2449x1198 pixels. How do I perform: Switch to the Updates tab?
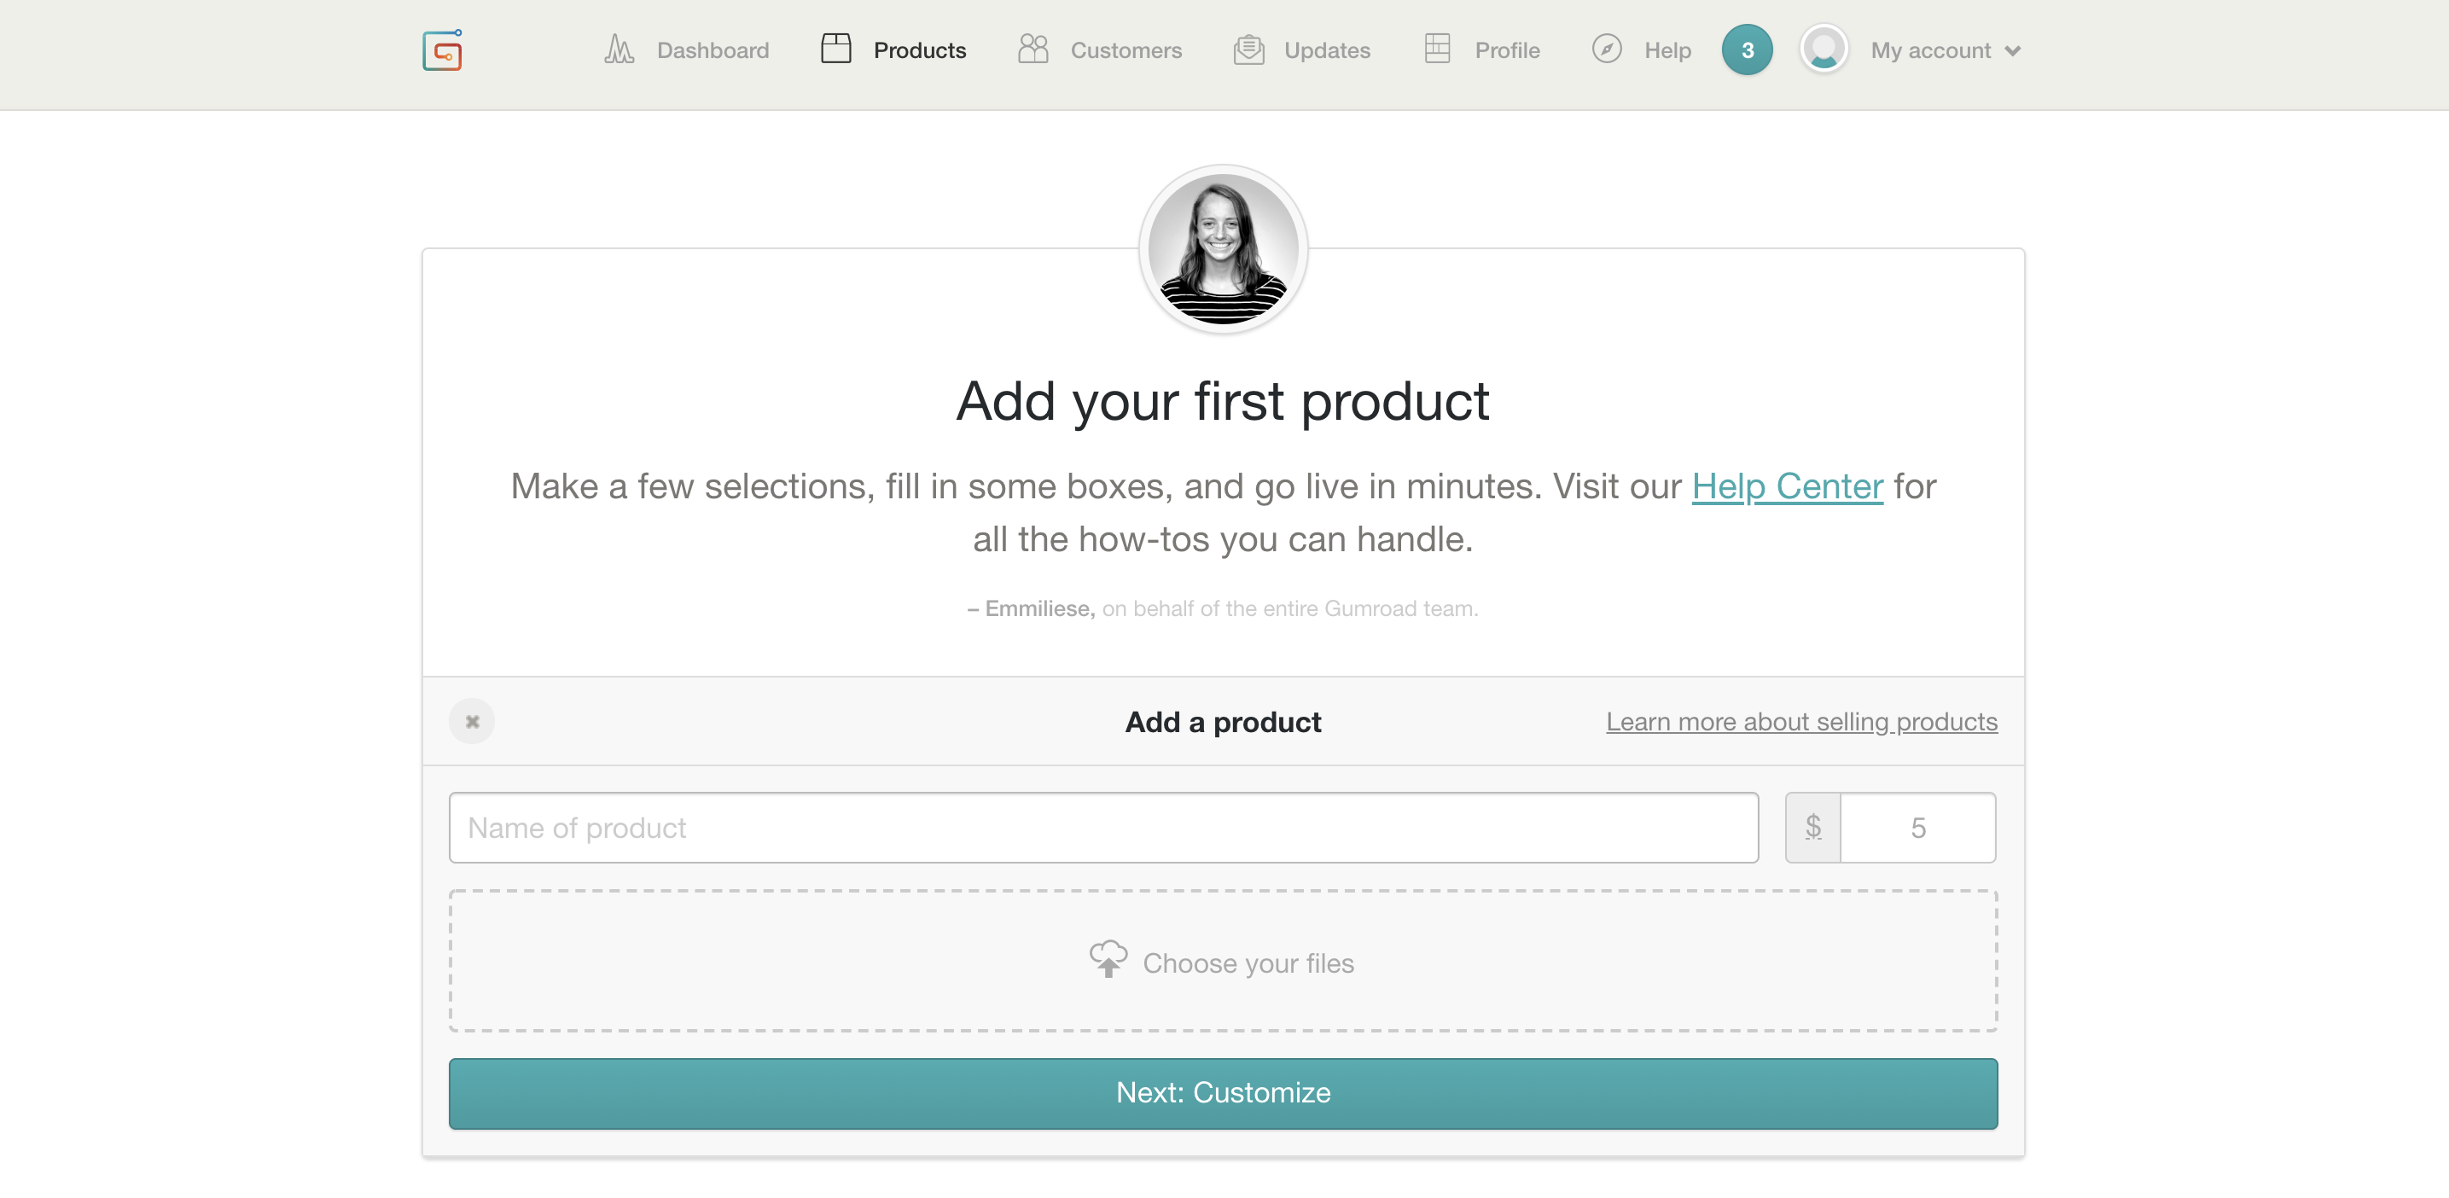click(x=1326, y=50)
